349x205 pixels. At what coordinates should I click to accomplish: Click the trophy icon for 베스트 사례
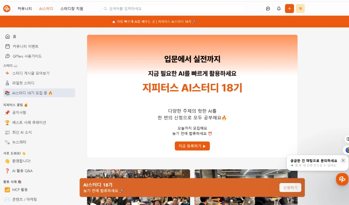click(7, 122)
